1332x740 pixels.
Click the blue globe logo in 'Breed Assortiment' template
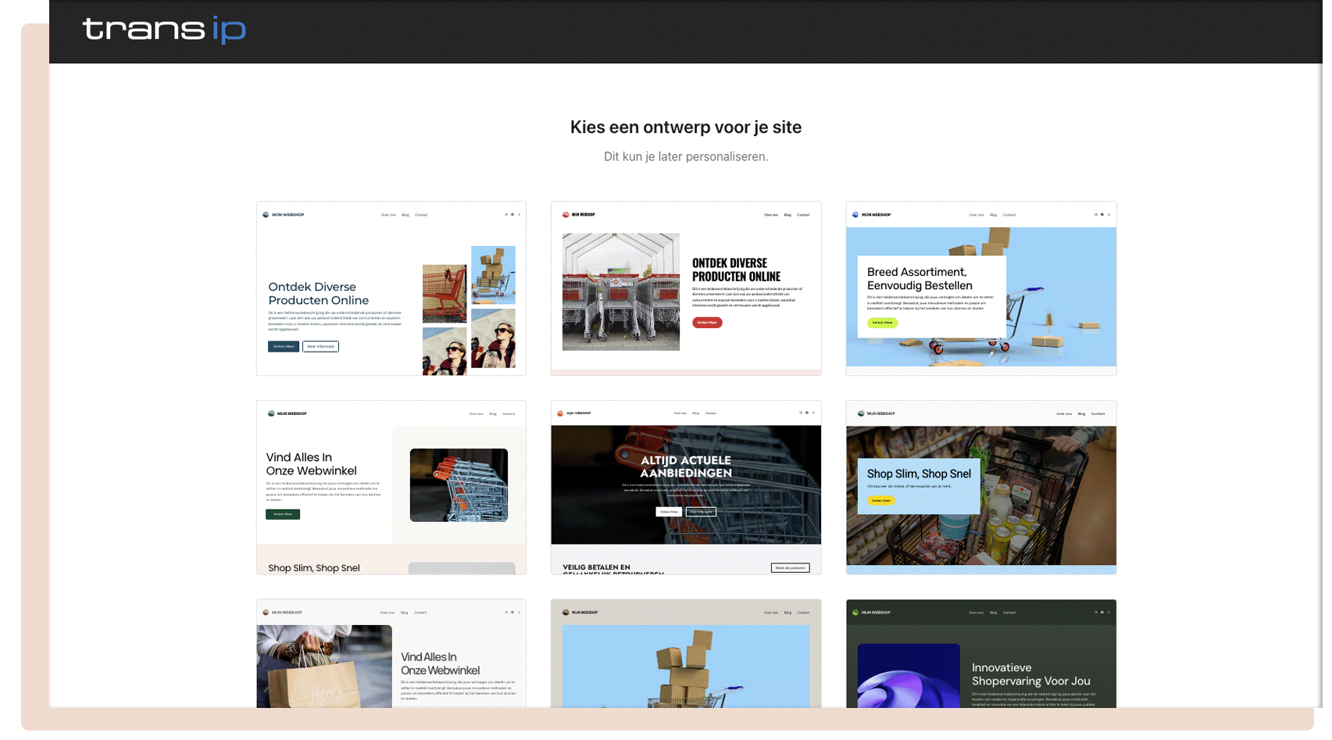pyautogui.click(x=855, y=214)
